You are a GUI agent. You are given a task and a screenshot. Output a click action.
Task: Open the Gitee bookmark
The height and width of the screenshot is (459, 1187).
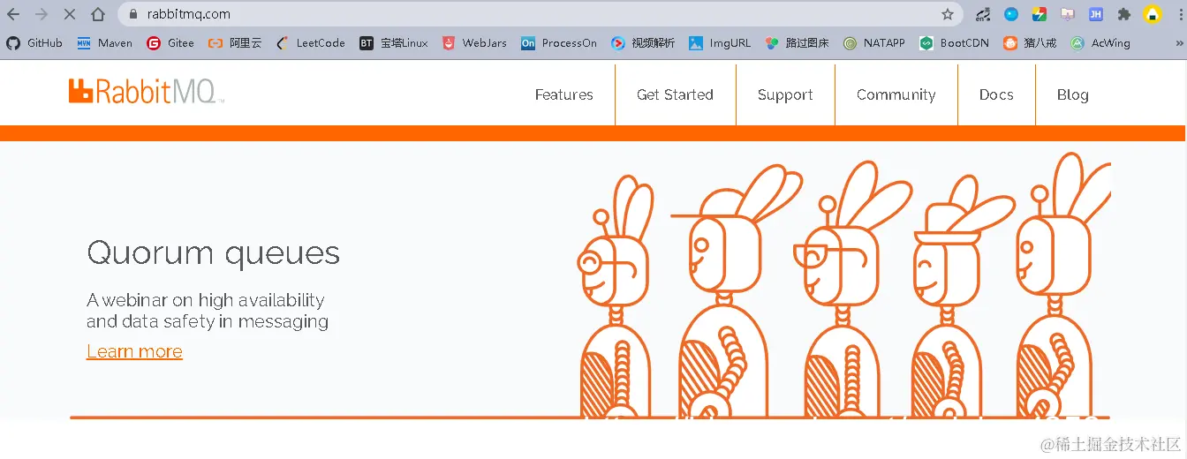[170, 42]
